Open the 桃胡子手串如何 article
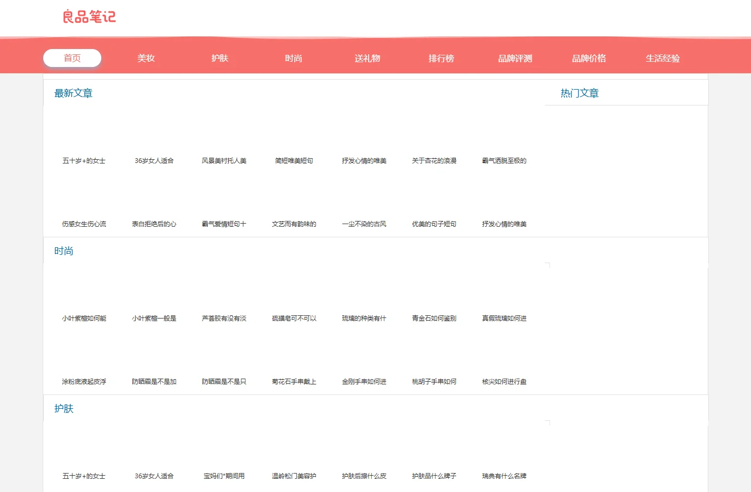The width and height of the screenshot is (751, 492). coord(435,382)
